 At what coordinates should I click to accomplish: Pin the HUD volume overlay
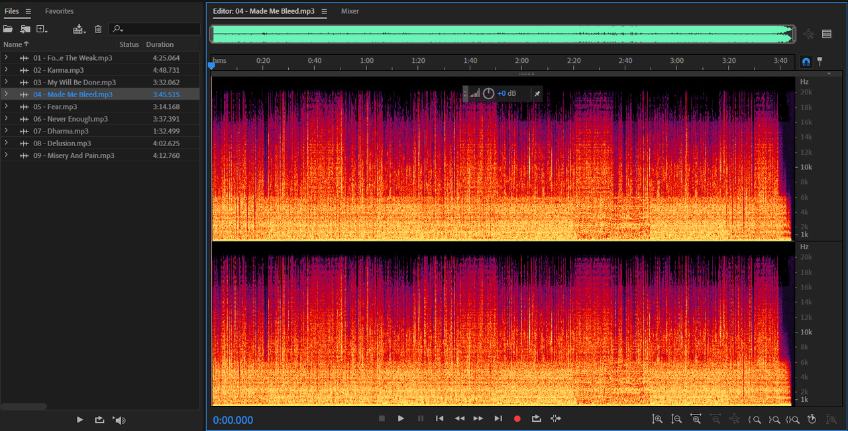coord(537,94)
